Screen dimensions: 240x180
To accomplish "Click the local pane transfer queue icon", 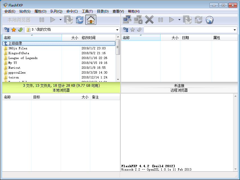I will click(x=68, y=20).
